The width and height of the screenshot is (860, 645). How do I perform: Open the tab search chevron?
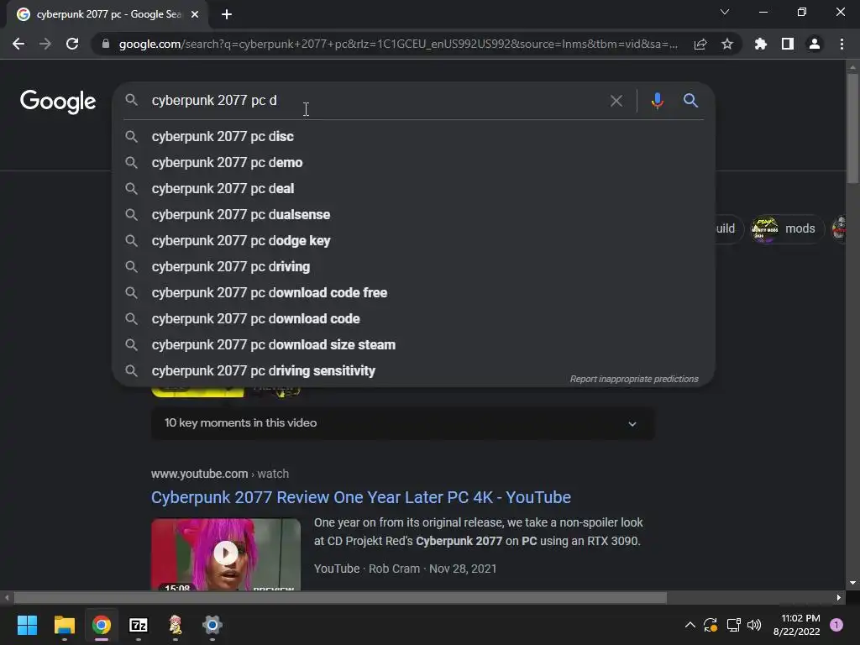pyautogui.click(x=725, y=12)
